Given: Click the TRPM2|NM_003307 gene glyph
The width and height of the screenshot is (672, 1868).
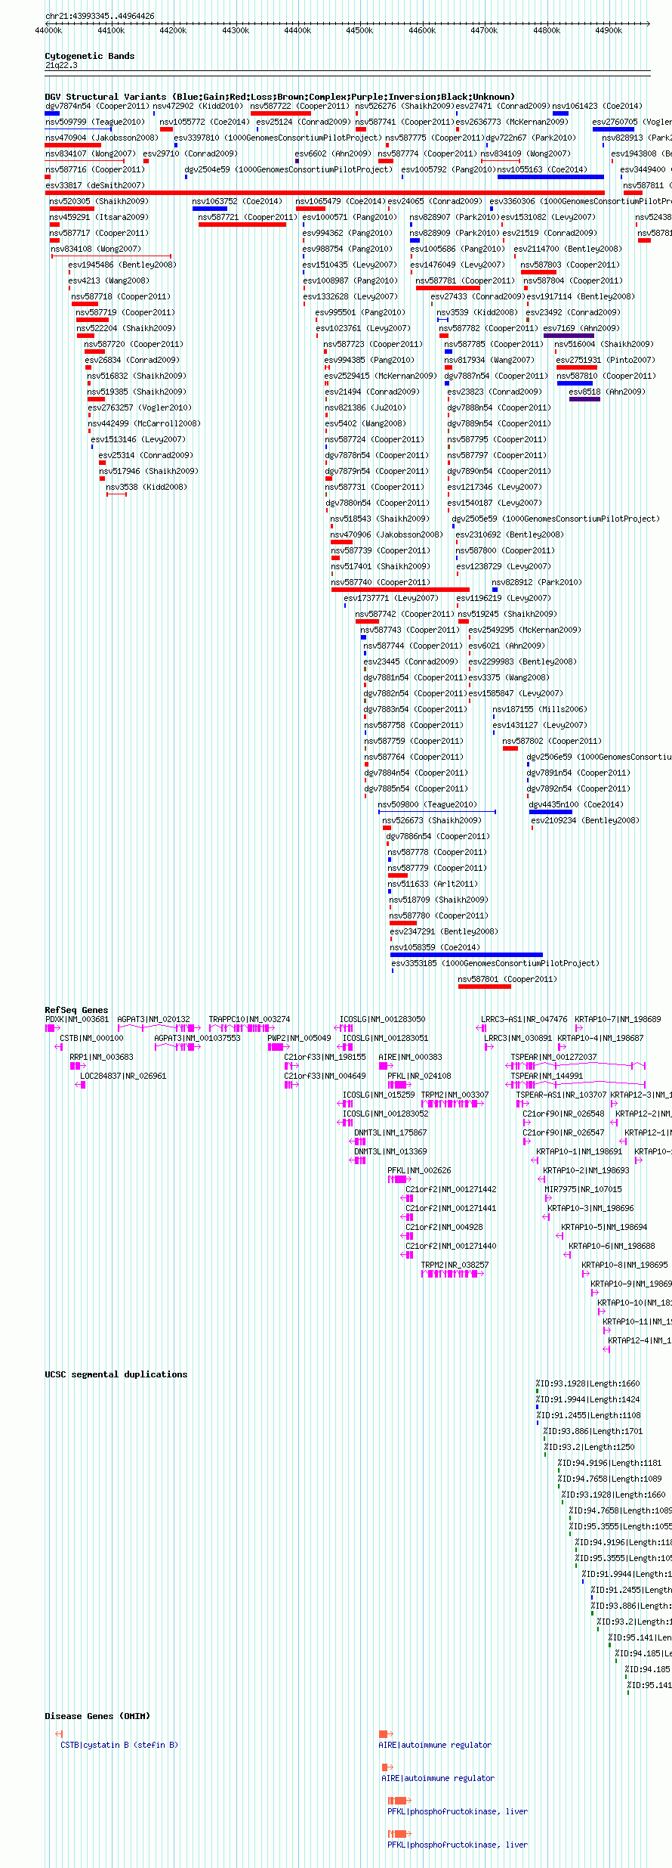Looking at the screenshot, I should 453,1104.
